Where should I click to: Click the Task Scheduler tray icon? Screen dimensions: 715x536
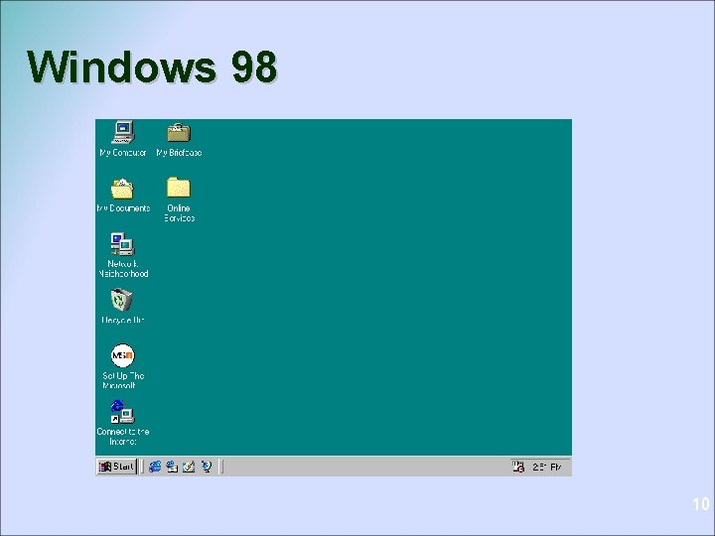click(x=518, y=467)
